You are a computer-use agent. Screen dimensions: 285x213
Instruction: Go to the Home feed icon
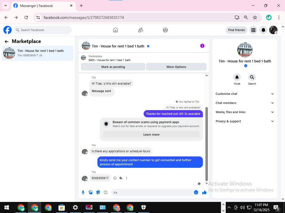point(116,30)
